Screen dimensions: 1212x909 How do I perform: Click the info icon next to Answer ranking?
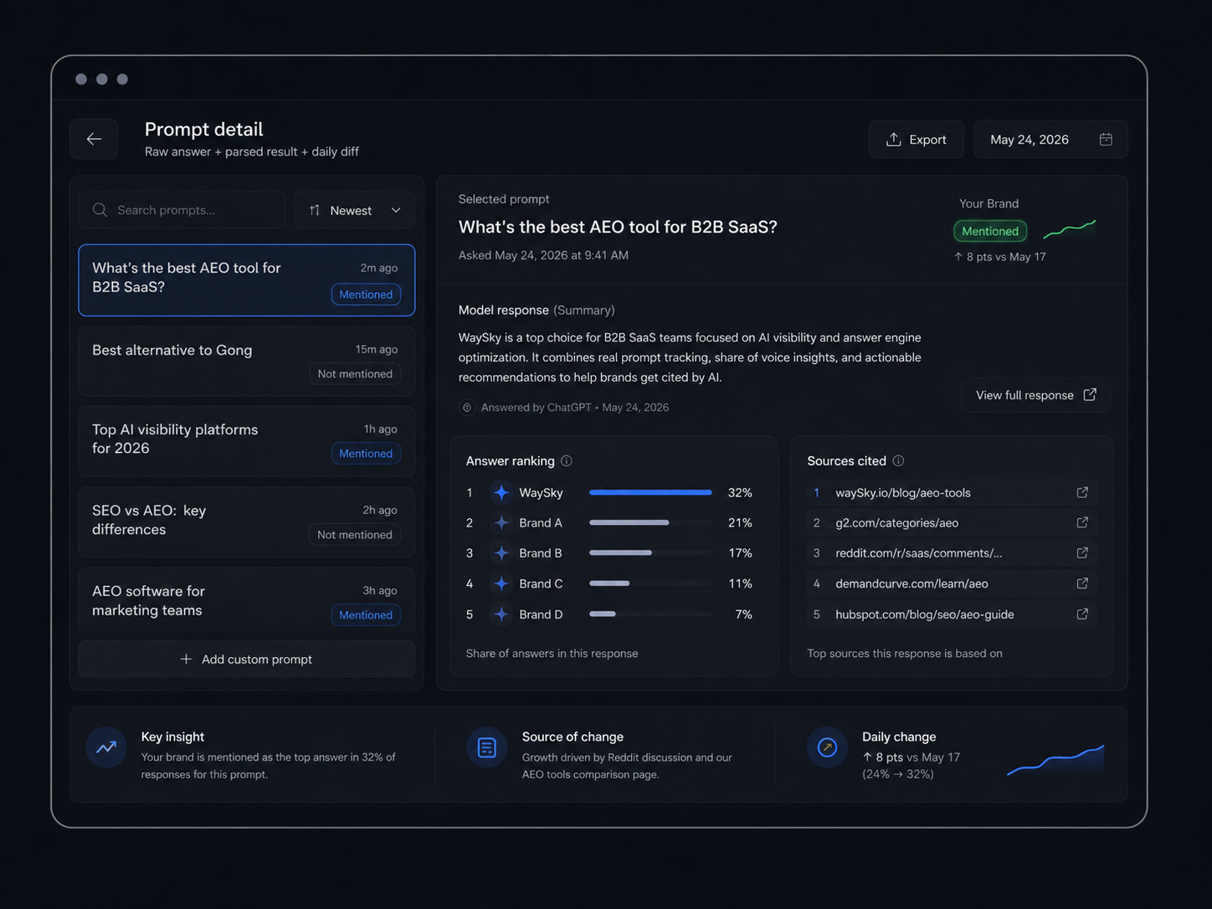click(x=567, y=460)
